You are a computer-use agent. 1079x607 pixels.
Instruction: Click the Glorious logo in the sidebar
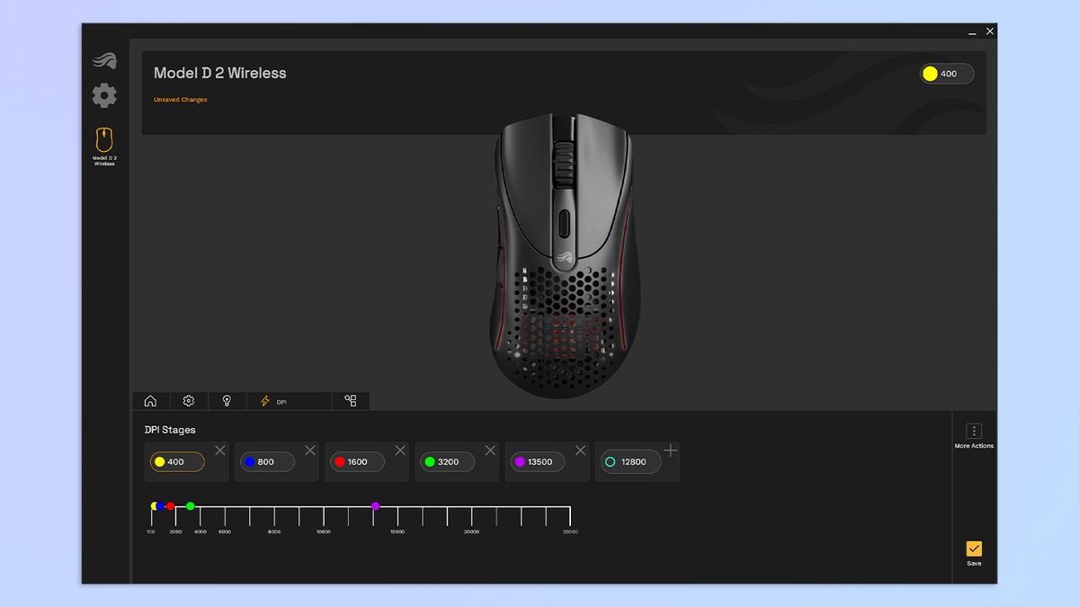click(x=103, y=60)
